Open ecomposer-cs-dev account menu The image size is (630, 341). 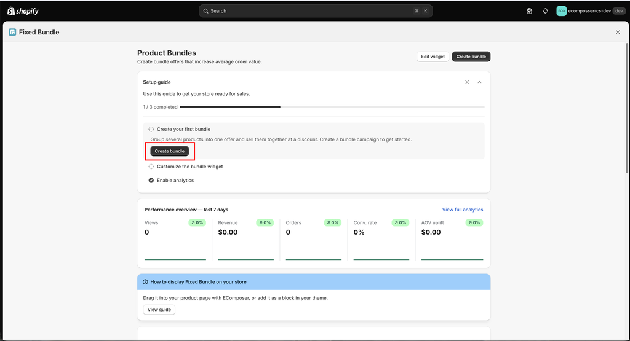pyautogui.click(x=591, y=11)
